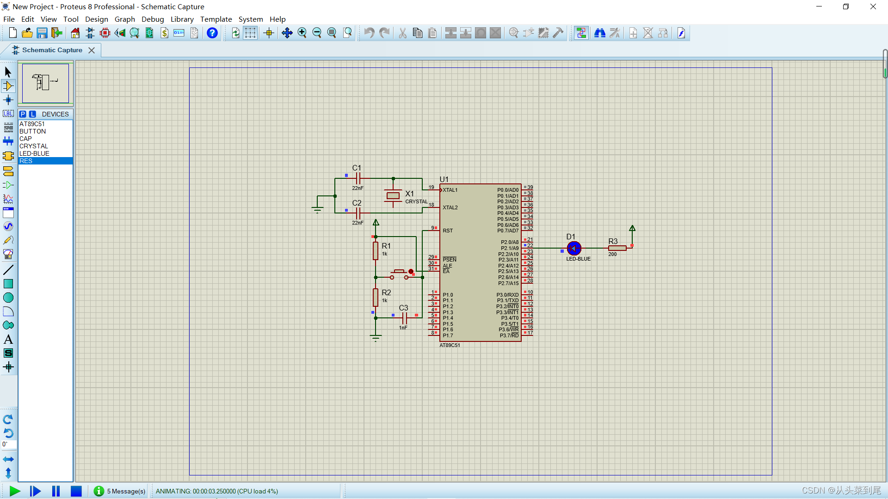Cut the selection with the scissors icon
Screen dimensions: 888x499
tap(403, 33)
